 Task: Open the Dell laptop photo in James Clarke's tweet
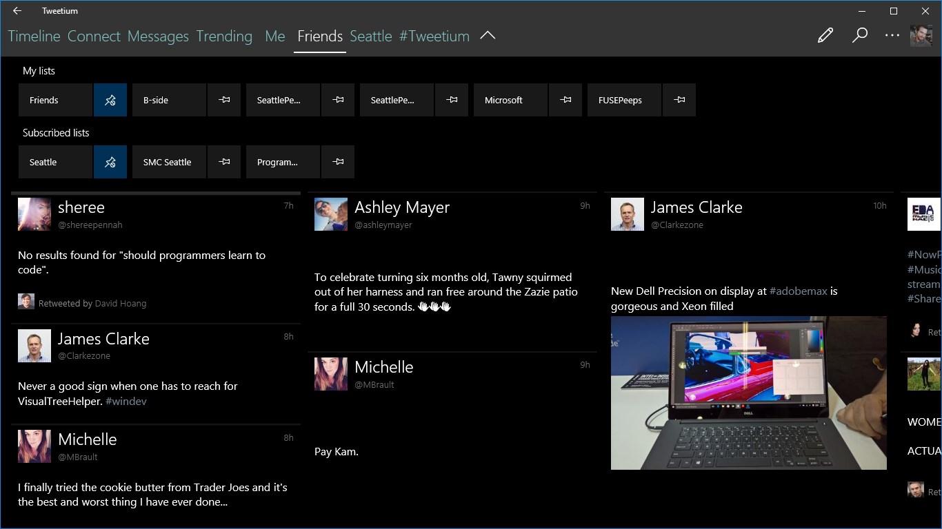pos(748,393)
